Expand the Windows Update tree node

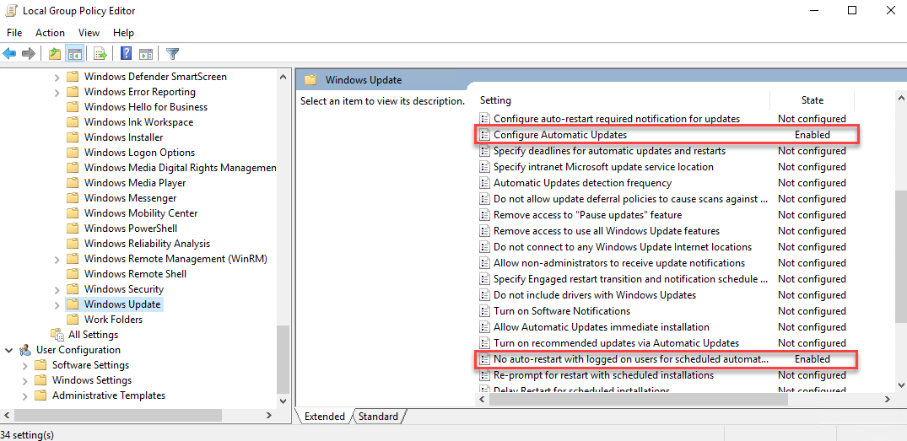pos(57,304)
